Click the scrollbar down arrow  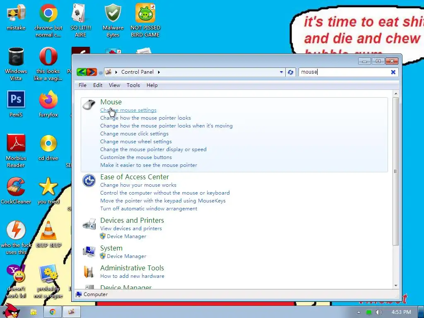396,286
